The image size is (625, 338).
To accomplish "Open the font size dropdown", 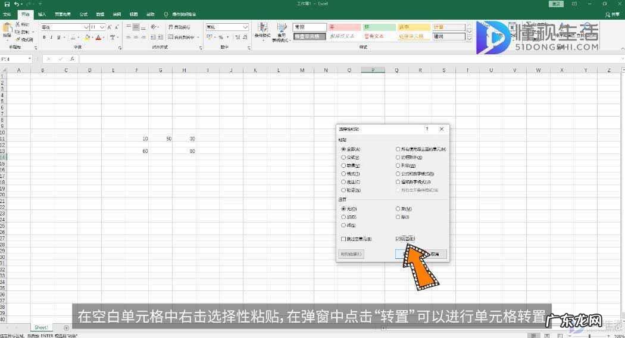I will [102, 27].
